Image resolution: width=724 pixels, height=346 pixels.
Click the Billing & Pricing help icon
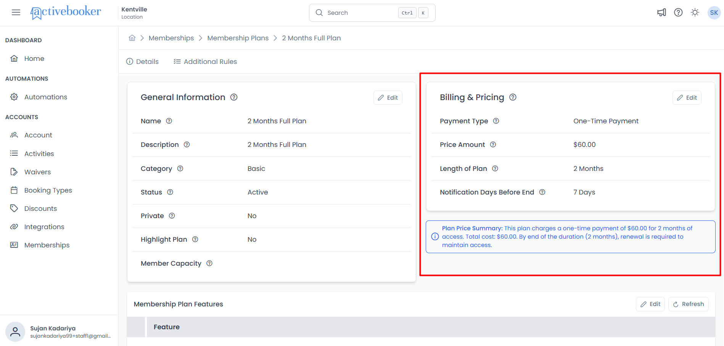513,97
